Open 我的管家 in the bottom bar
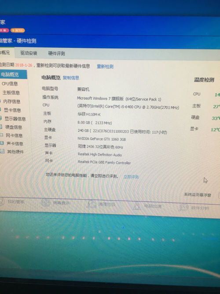This screenshot has height=294, width=220. point(16,202)
